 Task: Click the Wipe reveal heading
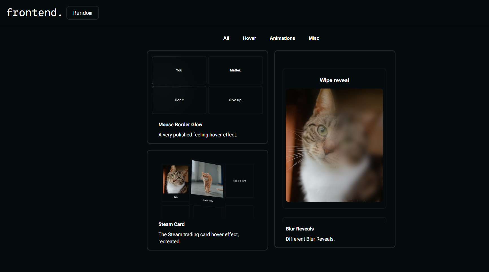click(334, 80)
